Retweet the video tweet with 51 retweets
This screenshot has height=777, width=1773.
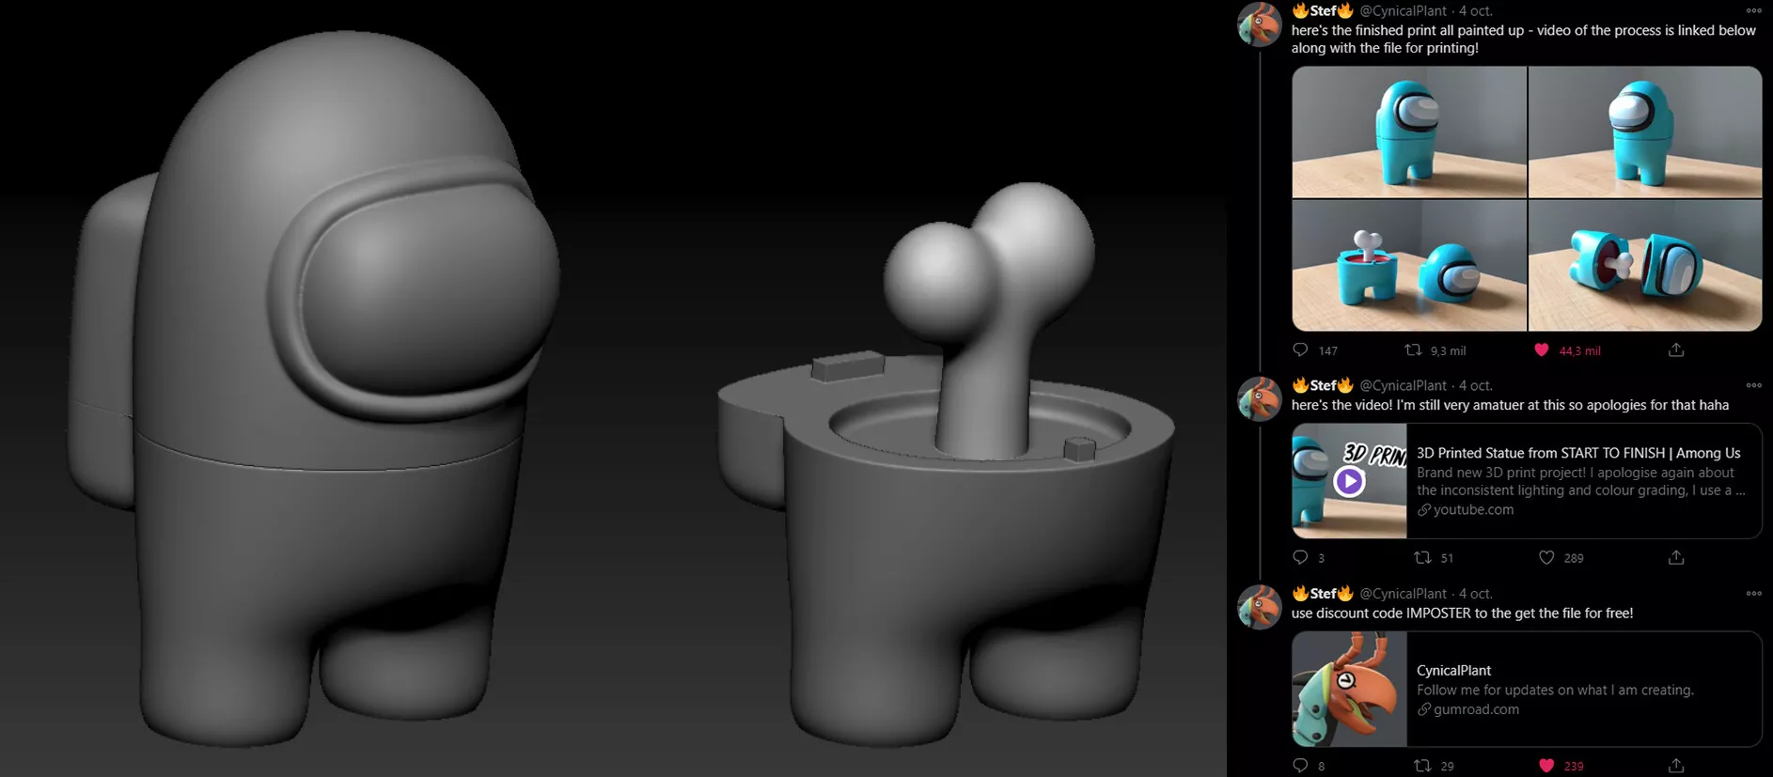1422,558
